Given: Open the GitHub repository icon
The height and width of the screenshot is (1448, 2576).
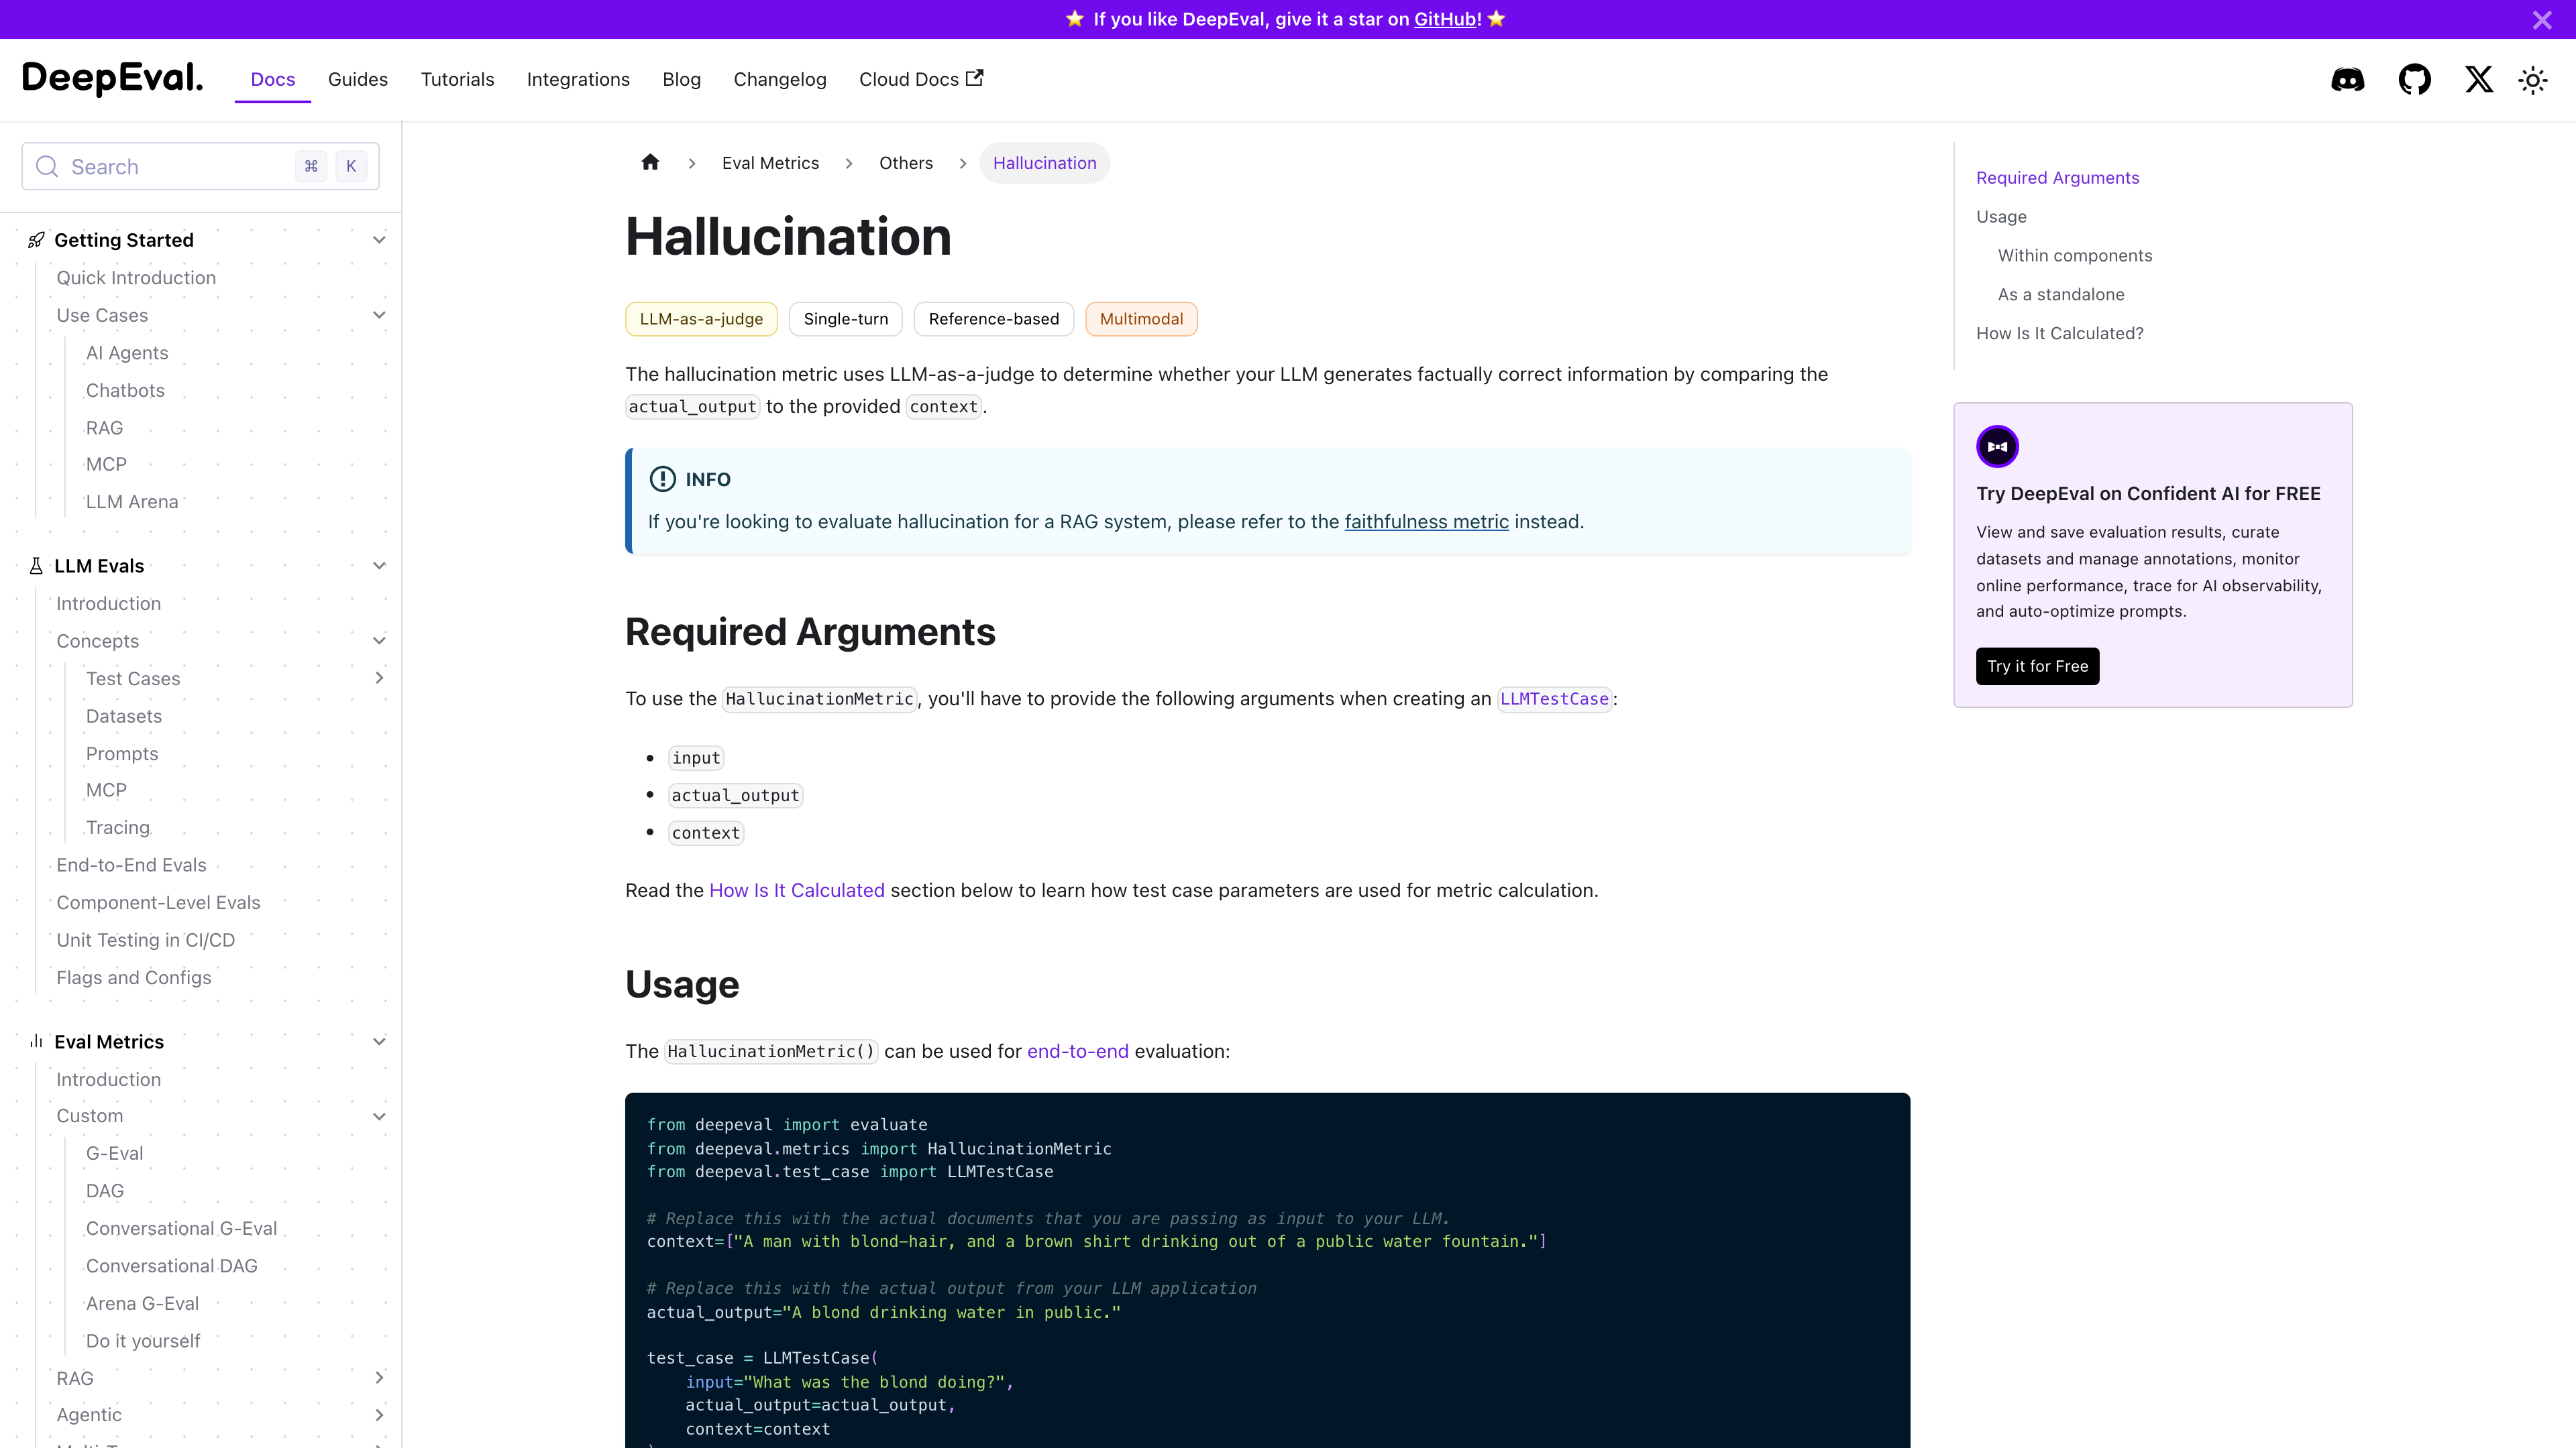Looking at the screenshot, I should coord(2414,79).
